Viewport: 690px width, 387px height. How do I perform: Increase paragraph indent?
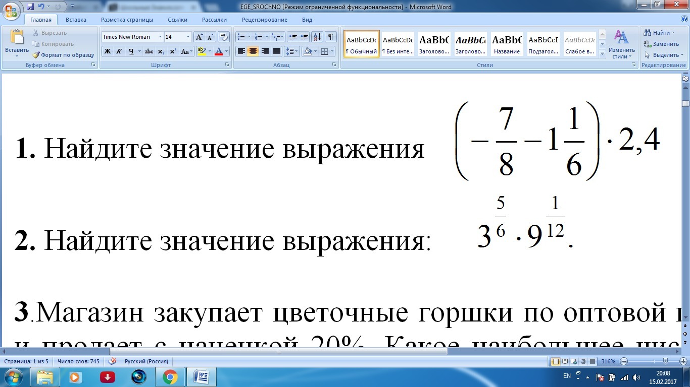tap(305, 37)
